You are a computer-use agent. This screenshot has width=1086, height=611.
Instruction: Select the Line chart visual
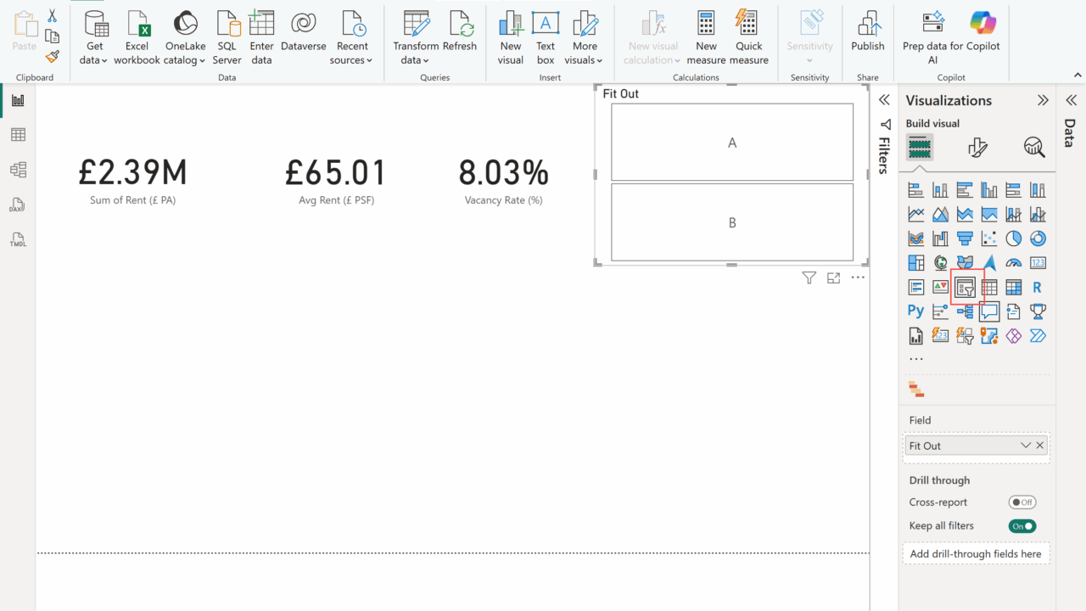(915, 214)
